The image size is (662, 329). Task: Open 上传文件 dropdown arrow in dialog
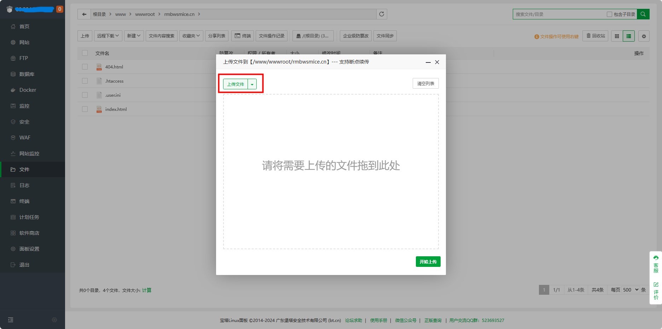click(x=252, y=84)
